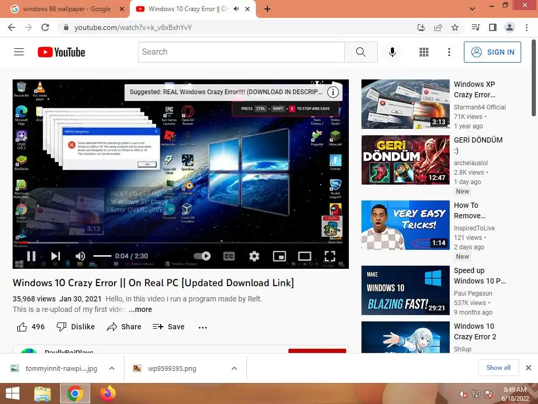Image resolution: width=538 pixels, height=404 pixels.
Task: Open Speed up Windows 10 video title
Action: coord(480,276)
